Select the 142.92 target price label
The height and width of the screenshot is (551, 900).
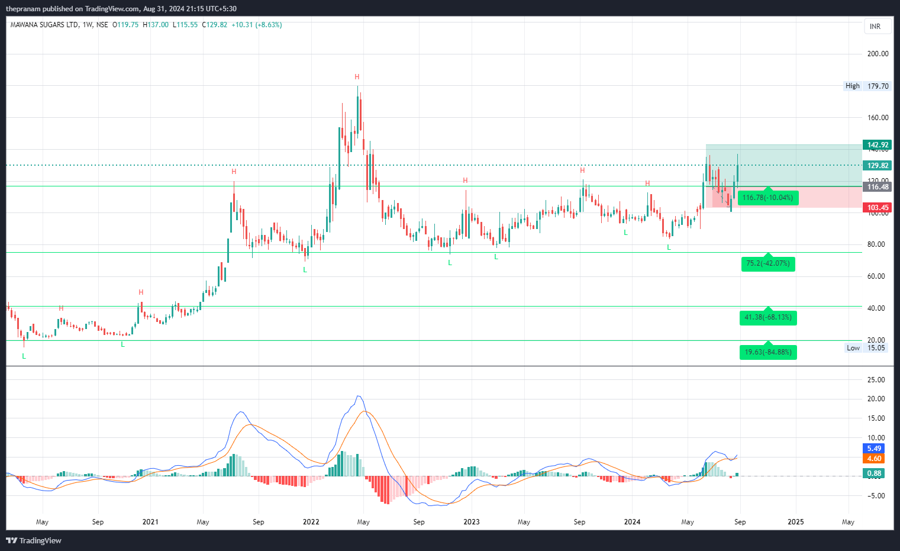point(878,145)
